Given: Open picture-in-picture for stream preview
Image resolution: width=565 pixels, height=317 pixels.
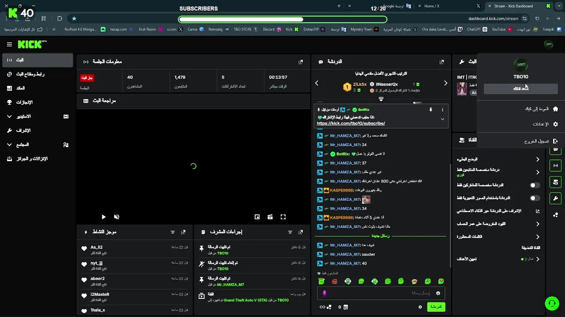Looking at the screenshot, I should click(x=257, y=217).
